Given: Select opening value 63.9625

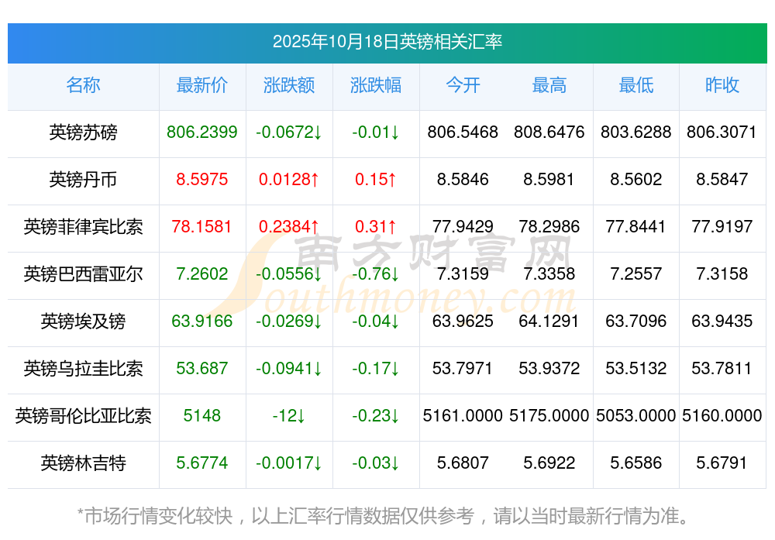Looking at the screenshot, I should [x=463, y=322].
